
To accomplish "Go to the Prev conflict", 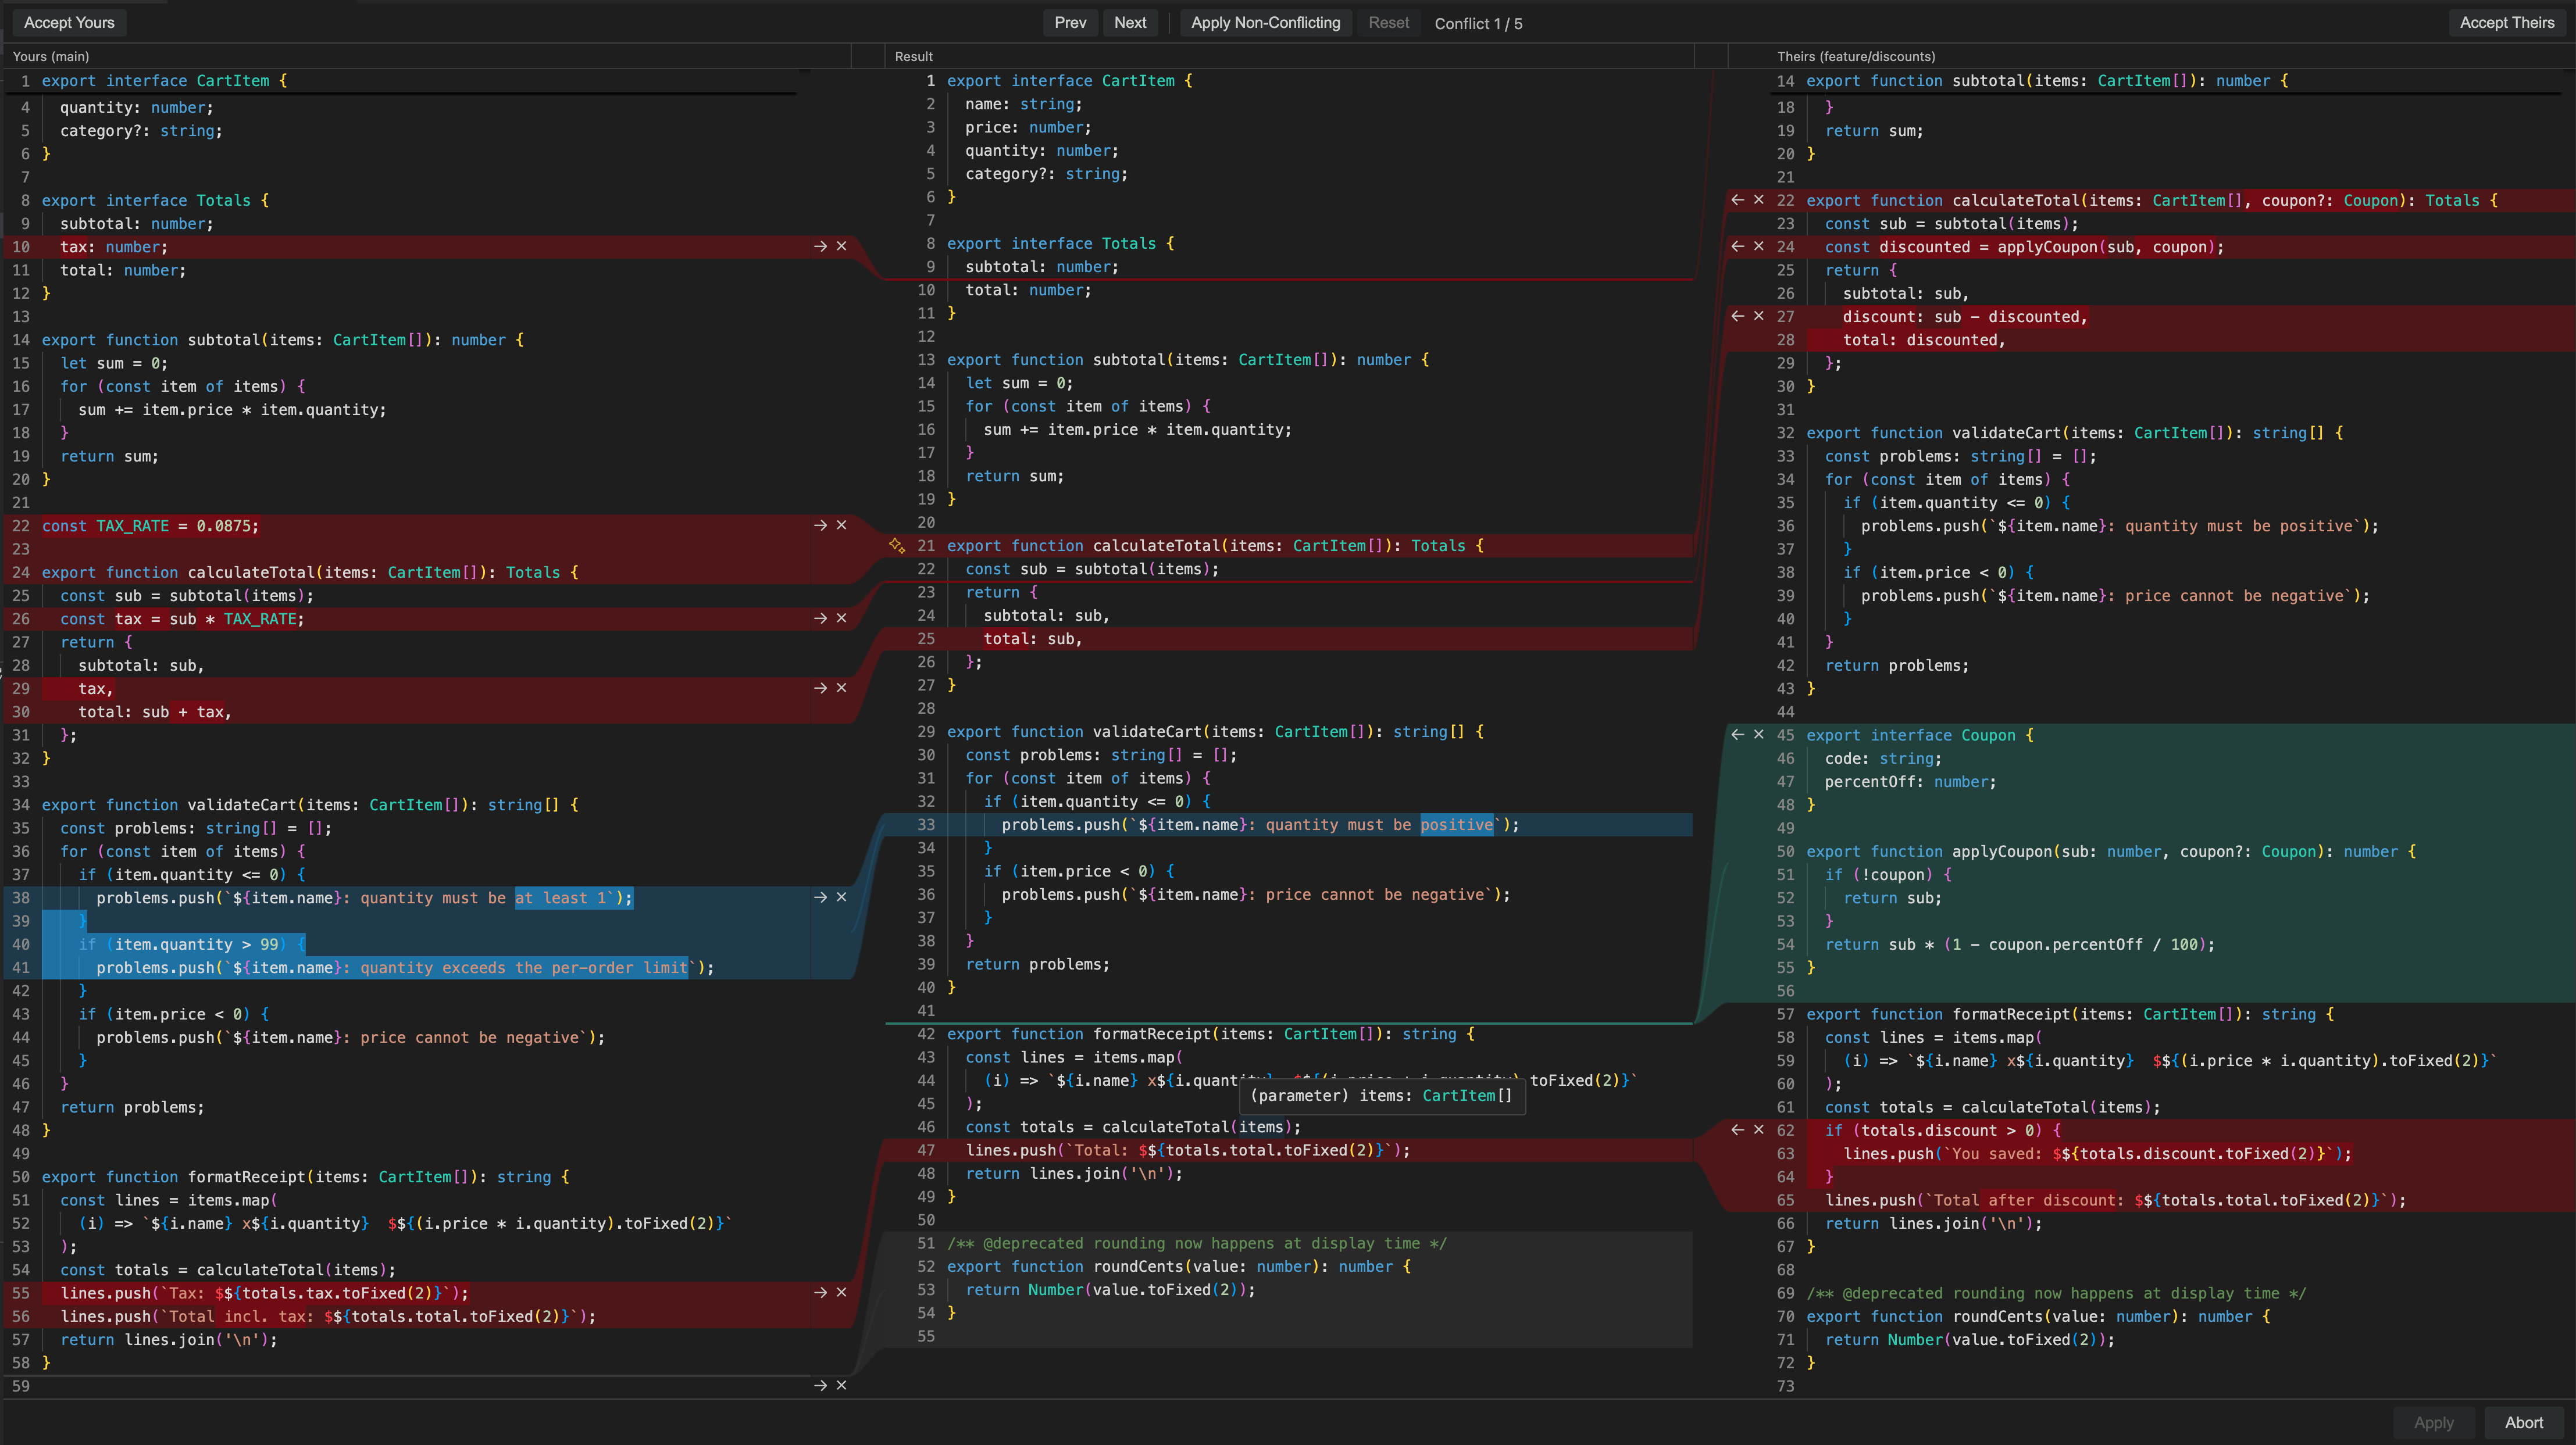I will point(1070,23).
